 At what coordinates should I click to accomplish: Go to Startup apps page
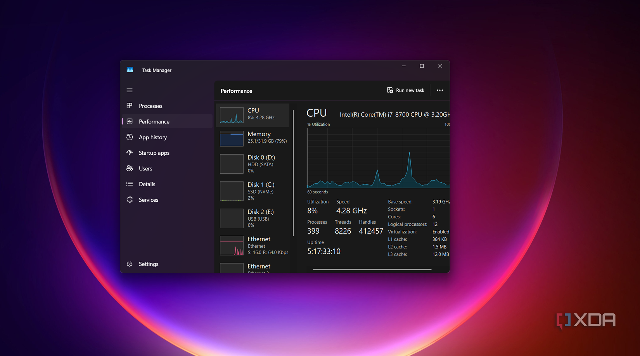(167, 153)
